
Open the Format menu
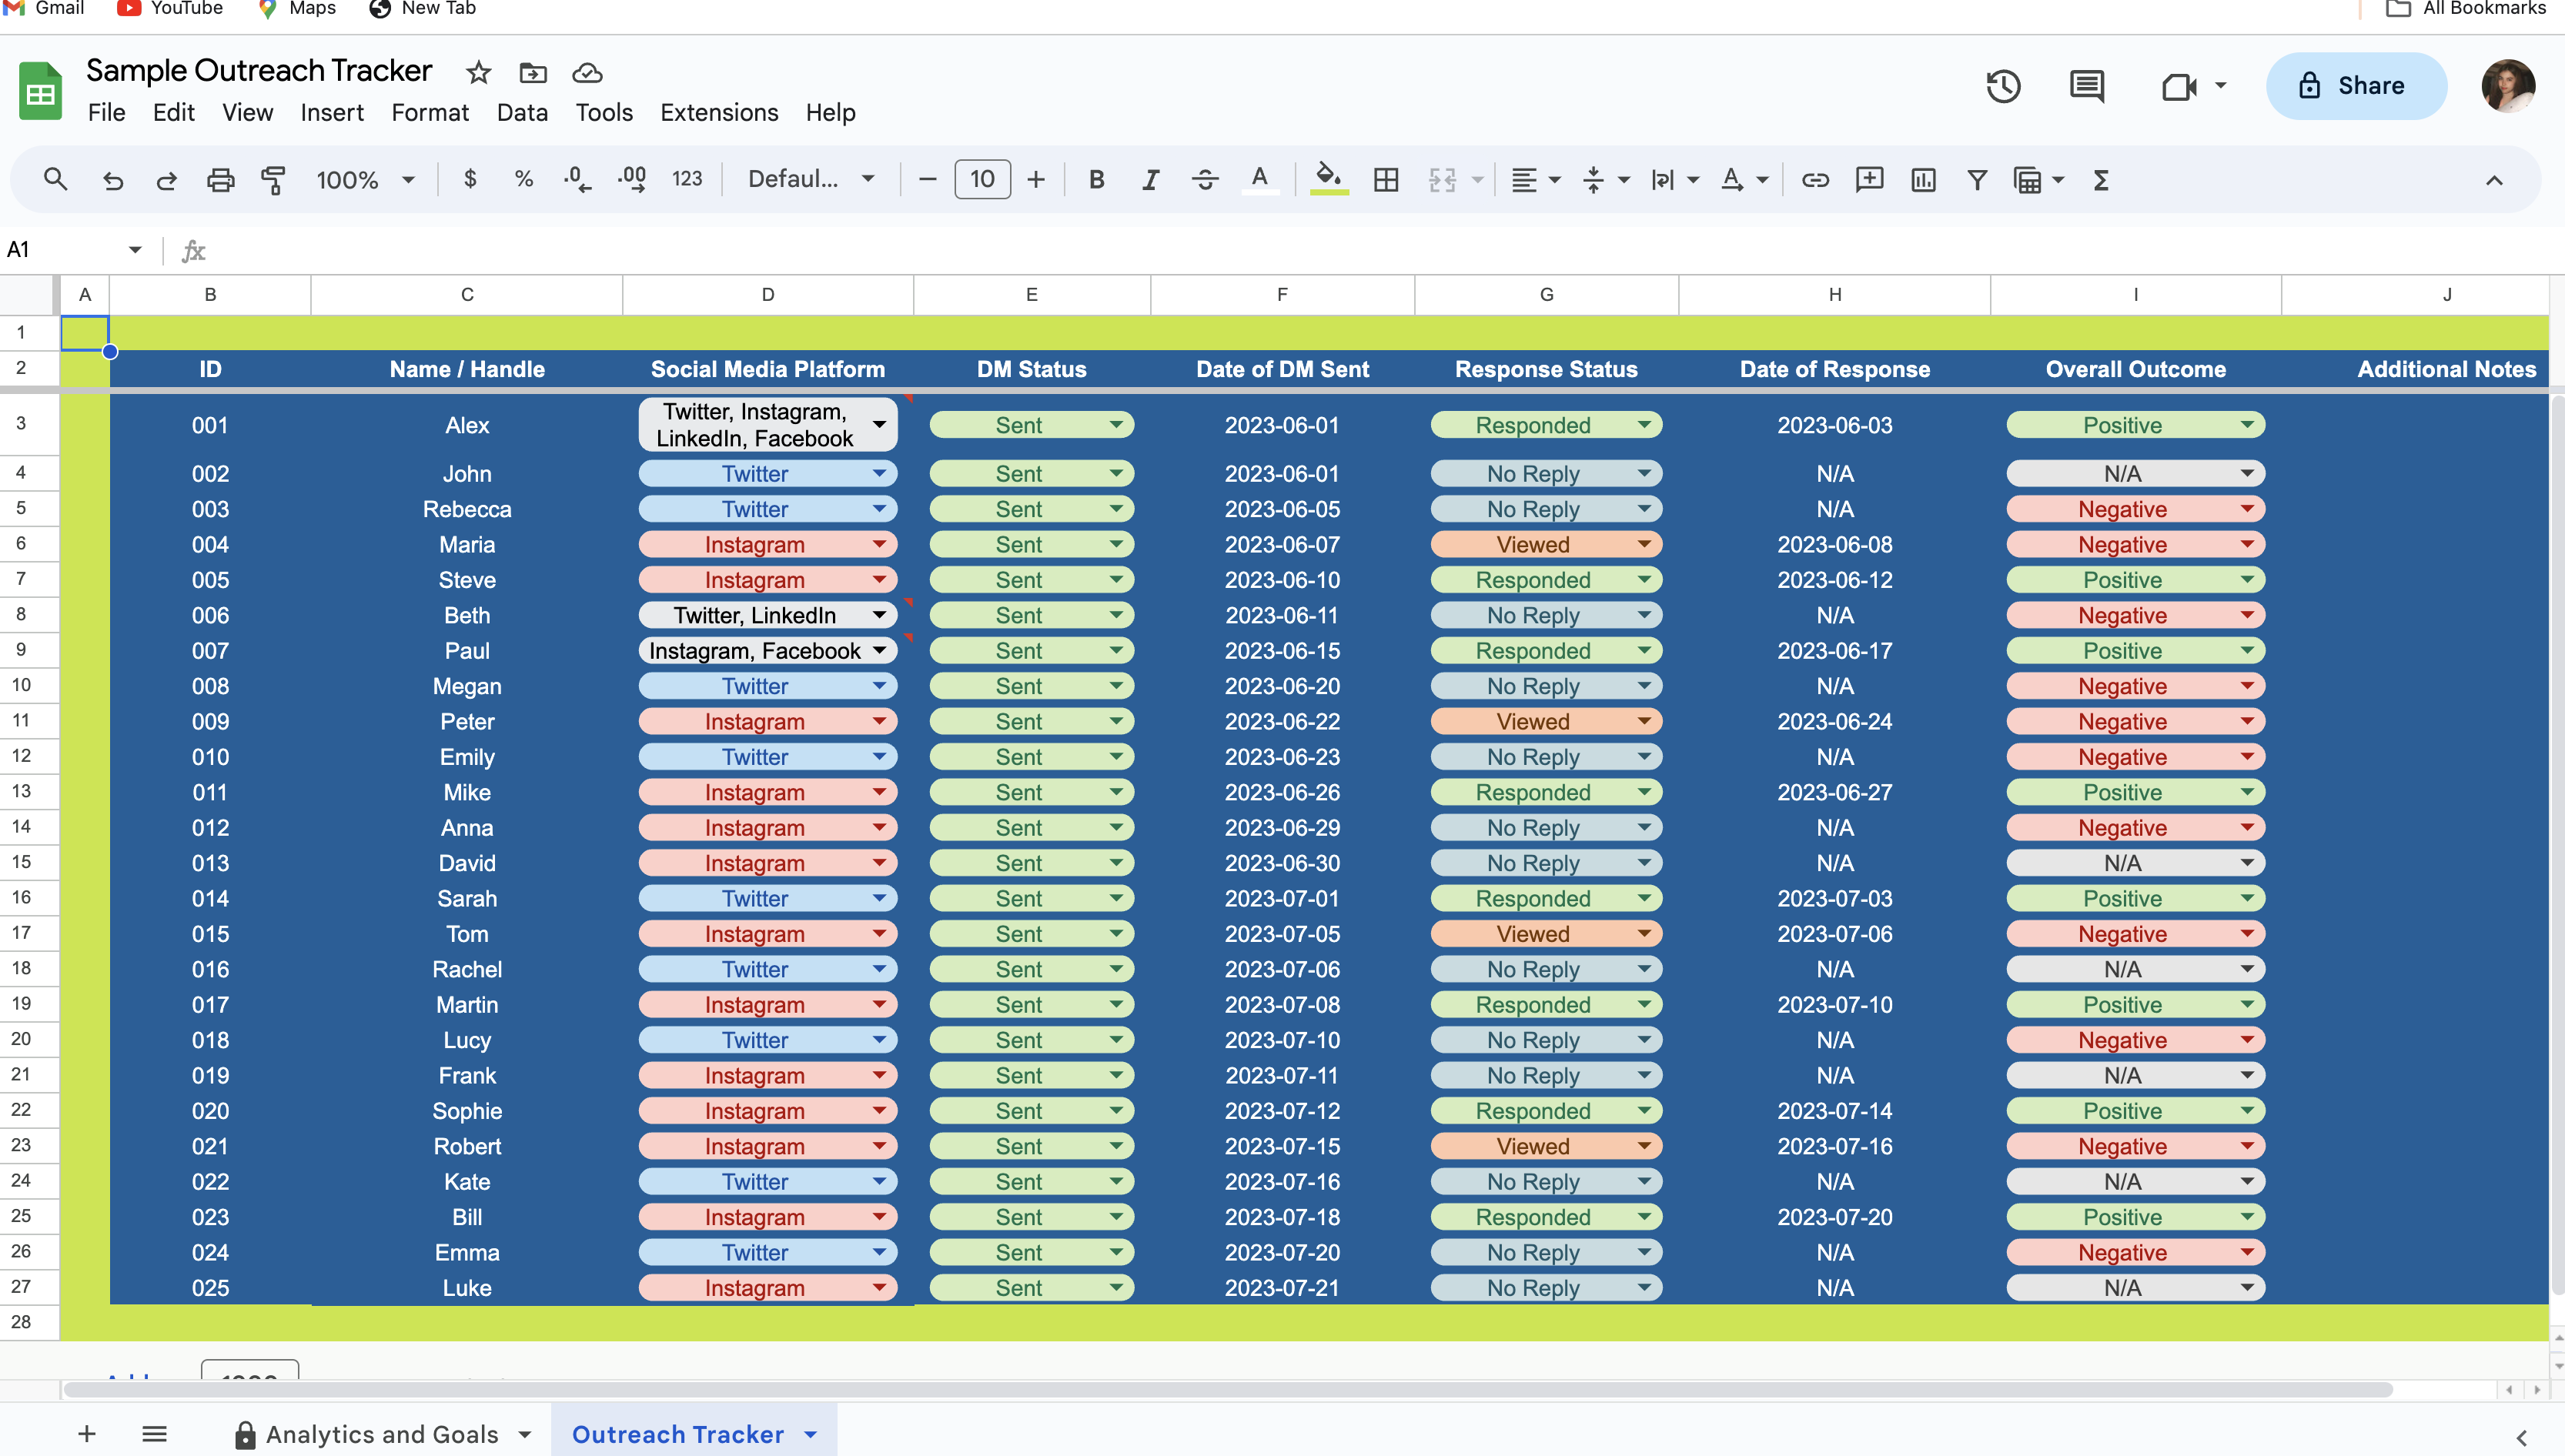point(430,113)
